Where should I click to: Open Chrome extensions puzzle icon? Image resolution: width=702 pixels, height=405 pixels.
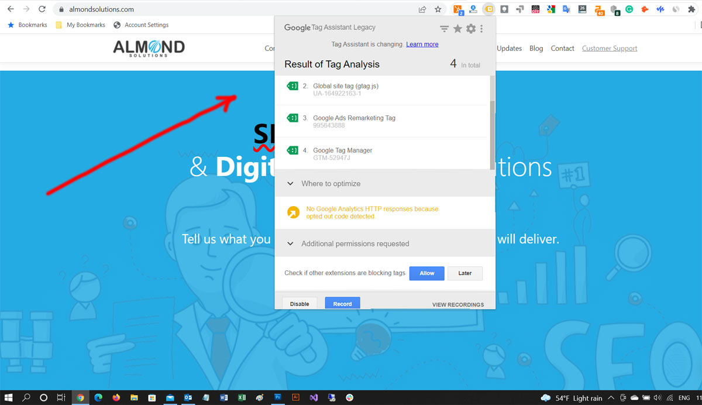693,9
